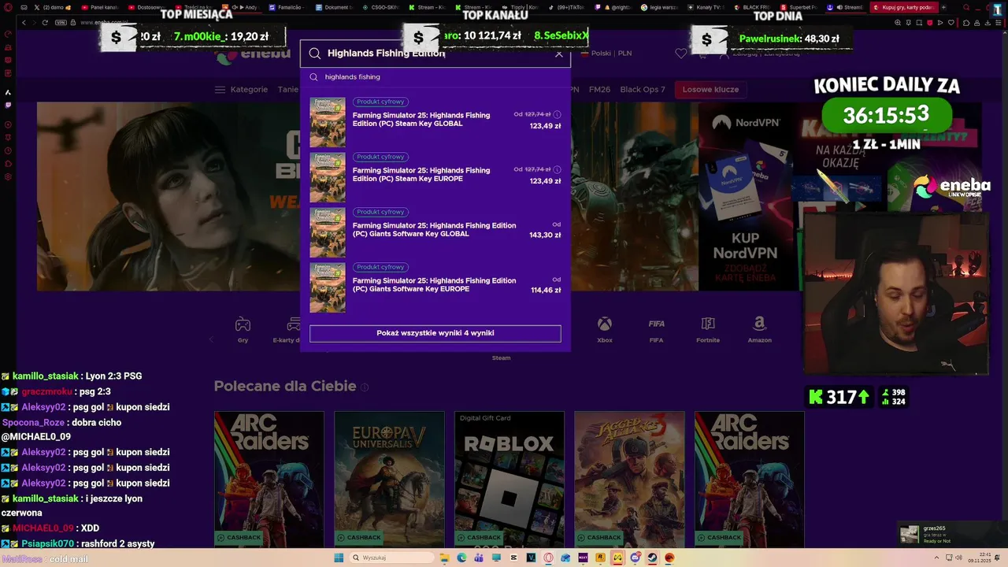The height and width of the screenshot is (567, 1008).
Task: Open the Kategorie hamburger menu
Action: click(x=241, y=90)
